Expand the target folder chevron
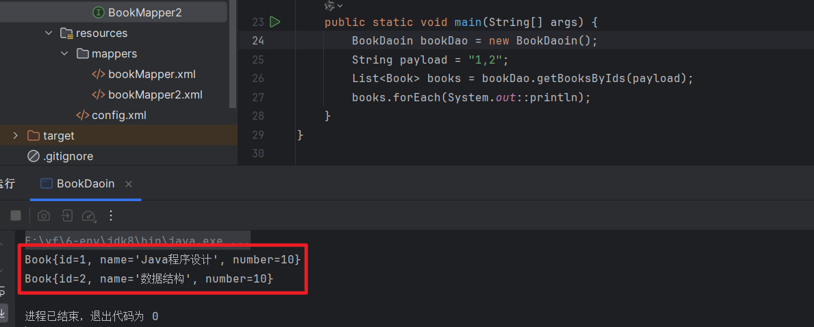The image size is (814, 327). pyautogui.click(x=16, y=136)
